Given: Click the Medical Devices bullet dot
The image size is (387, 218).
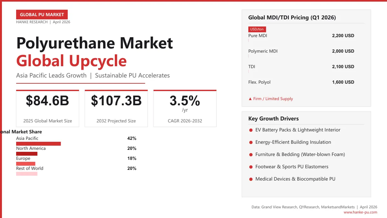Looking at the screenshot, I should click(x=251, y=179).
